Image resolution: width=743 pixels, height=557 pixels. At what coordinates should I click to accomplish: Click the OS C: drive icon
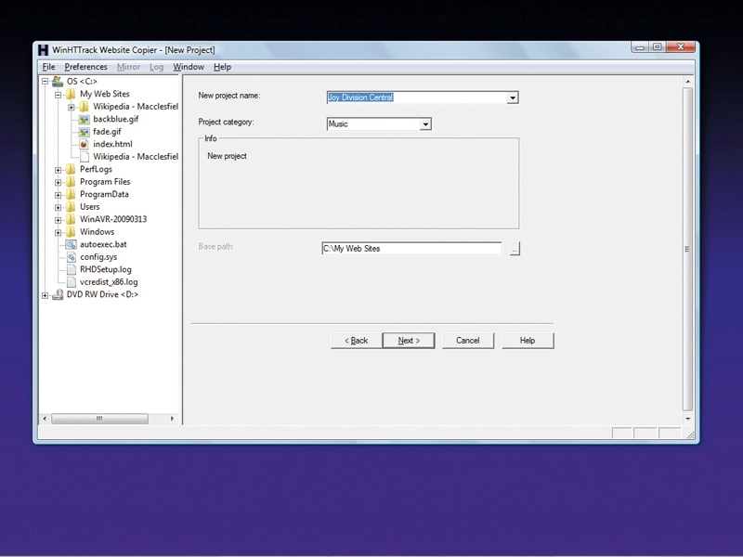click(x=58, y=82)
